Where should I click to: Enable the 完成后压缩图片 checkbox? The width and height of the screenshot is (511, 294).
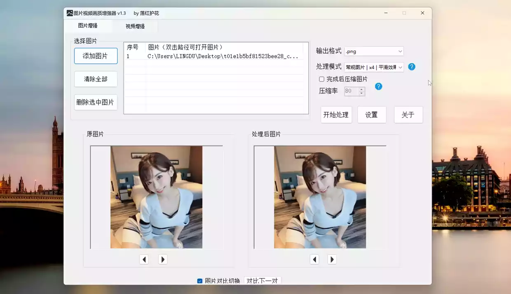point(321,79)
